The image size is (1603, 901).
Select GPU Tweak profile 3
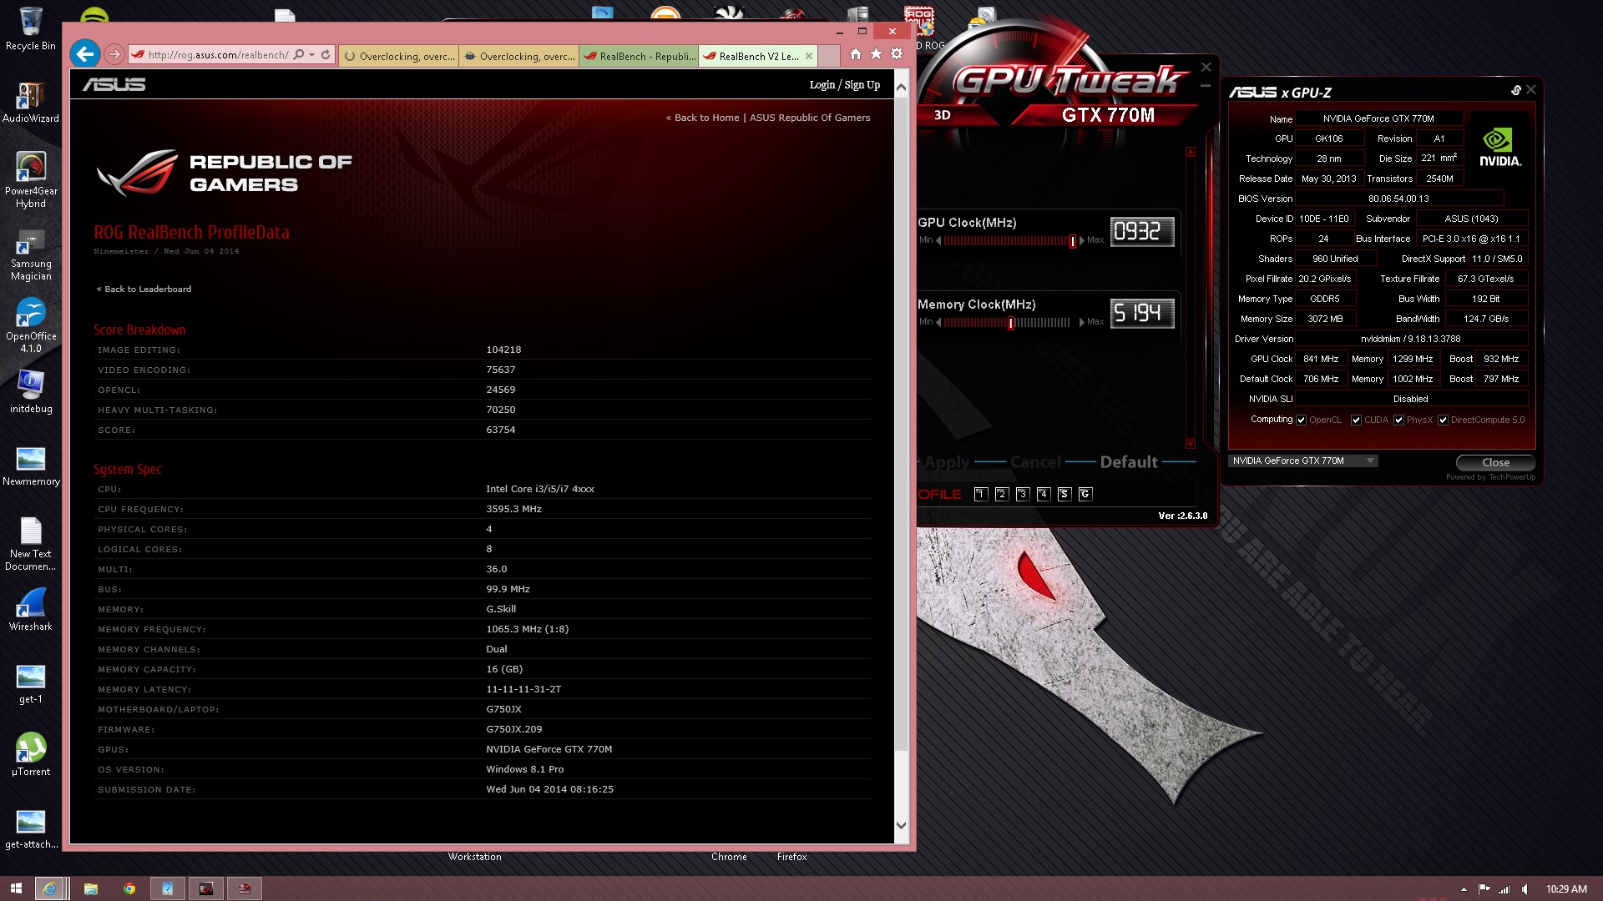click(1023, 494)
